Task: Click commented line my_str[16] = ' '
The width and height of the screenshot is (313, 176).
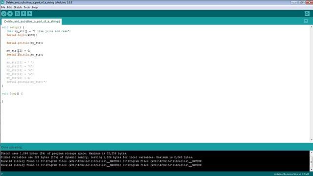Action: point(20,63)
